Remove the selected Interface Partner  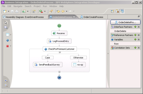click(x=138, y=27)
